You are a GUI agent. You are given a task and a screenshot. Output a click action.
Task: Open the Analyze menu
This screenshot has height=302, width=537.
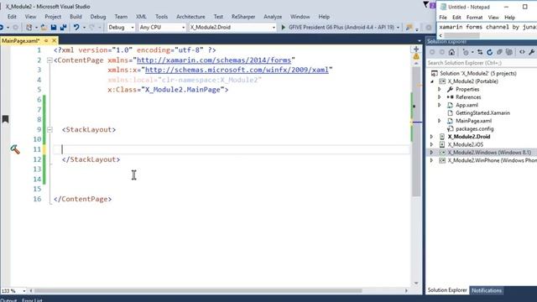click(x=273, y=17)
